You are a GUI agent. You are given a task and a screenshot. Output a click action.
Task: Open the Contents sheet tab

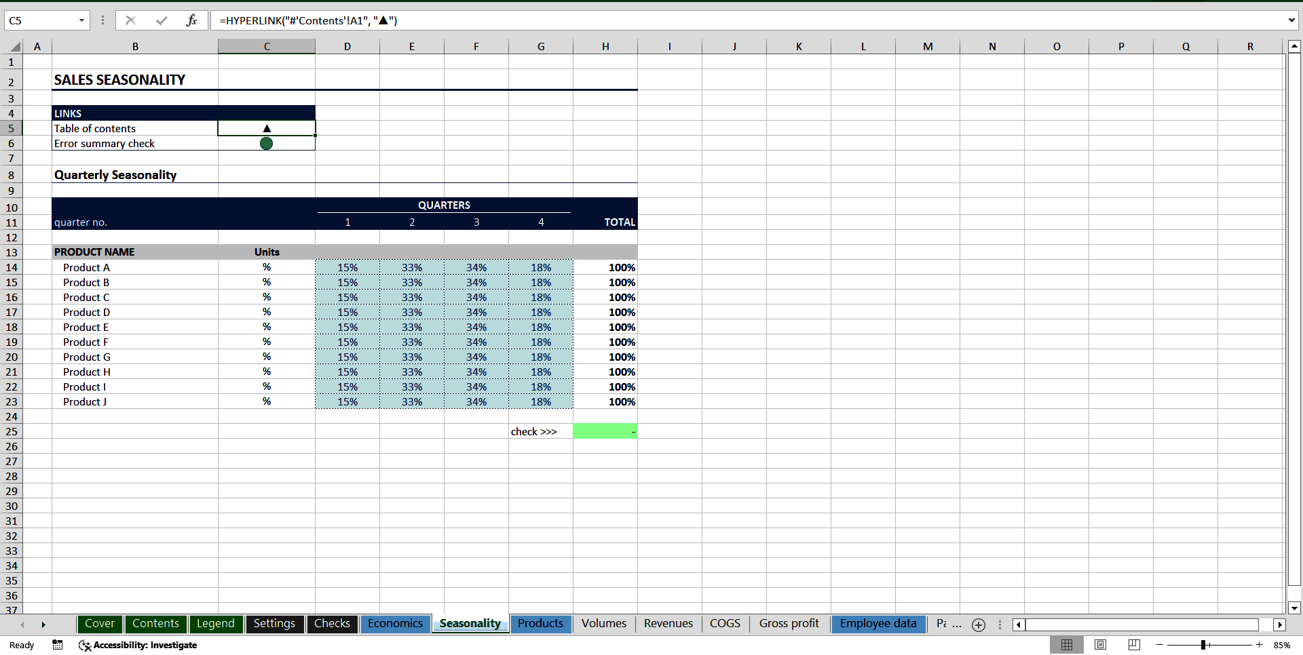click(155, 624)
